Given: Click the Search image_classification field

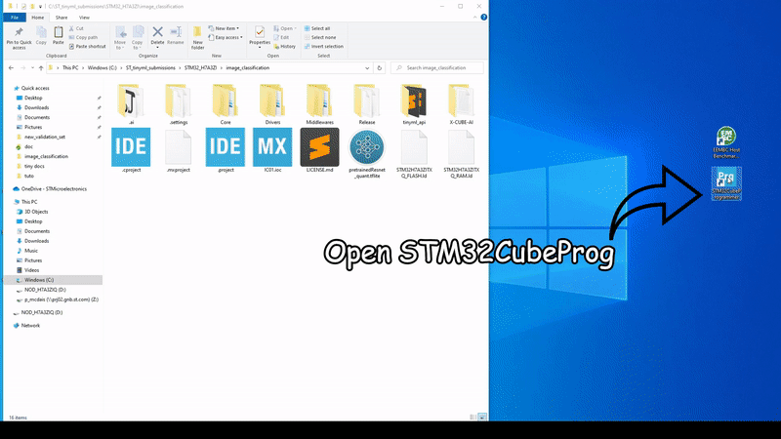Looking at the screenshot, I should 437,67.
